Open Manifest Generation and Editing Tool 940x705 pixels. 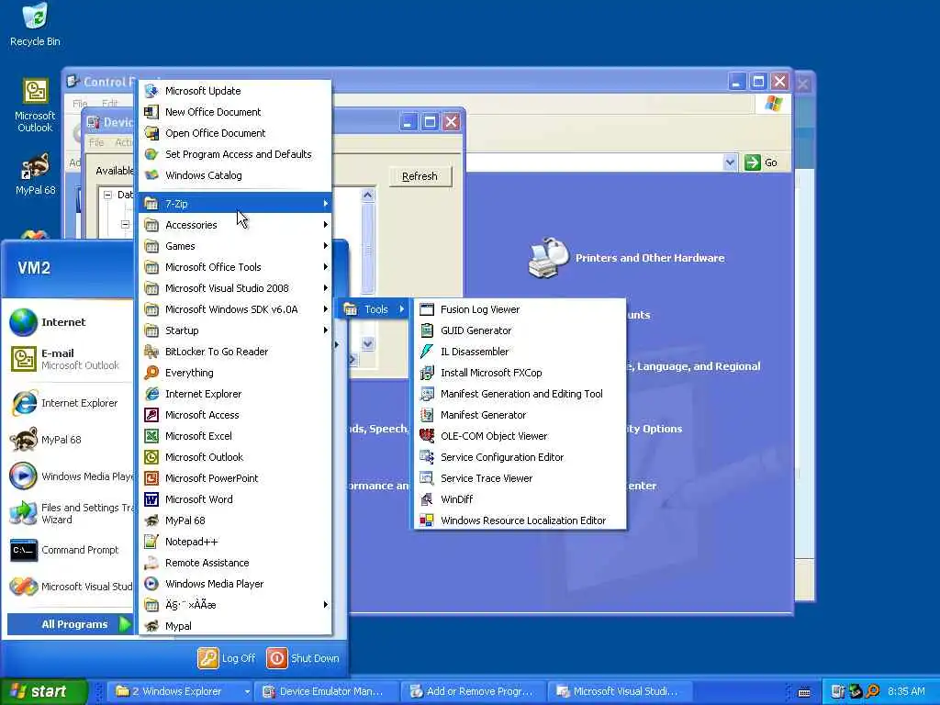[x=520, y=393]
